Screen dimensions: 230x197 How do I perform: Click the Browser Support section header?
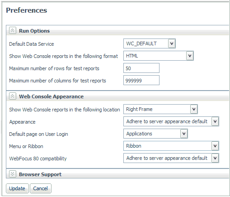point(40,174)
